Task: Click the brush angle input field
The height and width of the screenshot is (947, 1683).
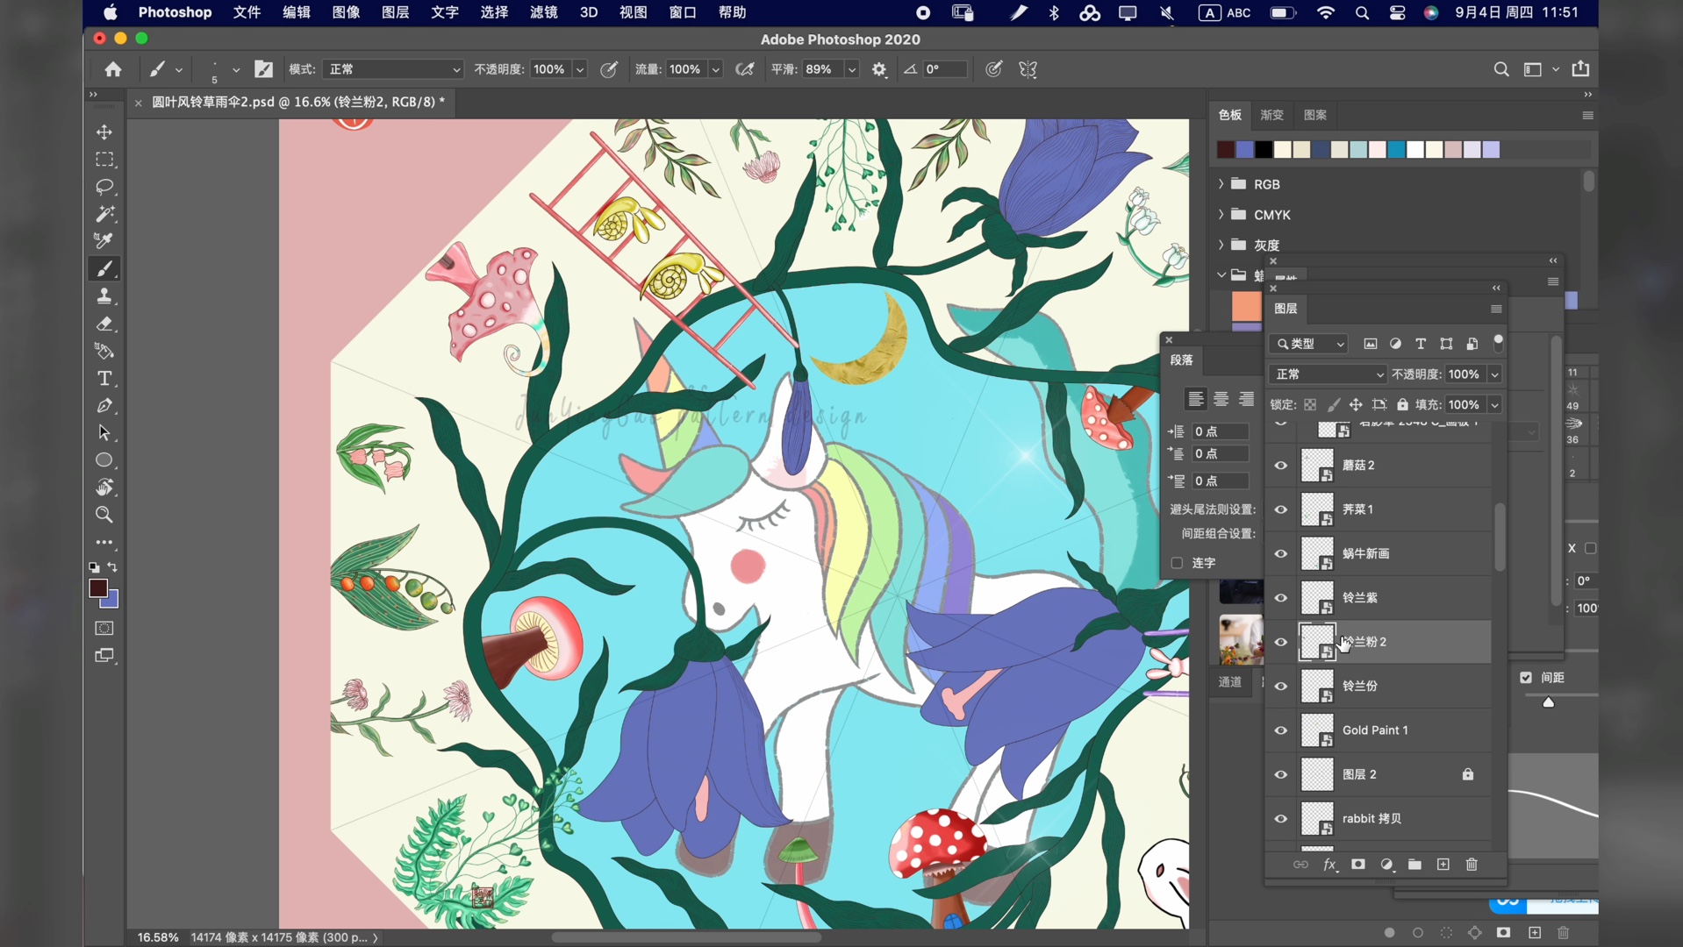Action: (x=945, y=69)
